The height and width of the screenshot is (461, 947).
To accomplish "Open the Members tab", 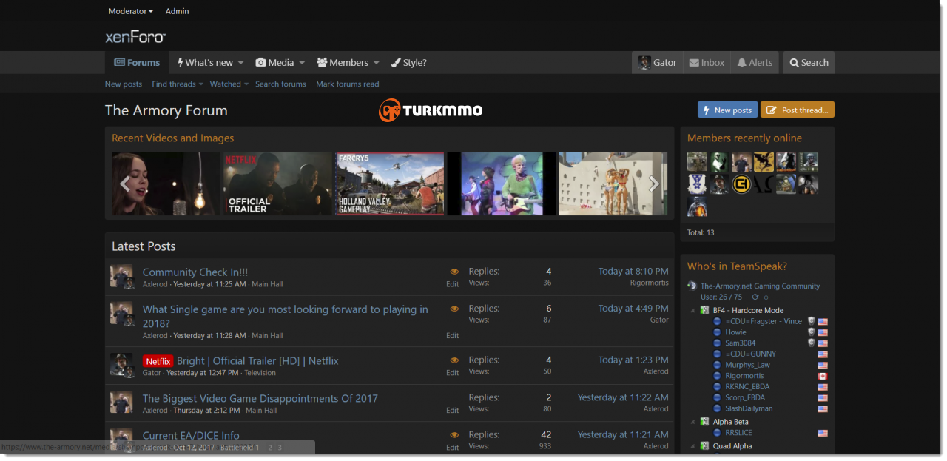I will (343, 63).
